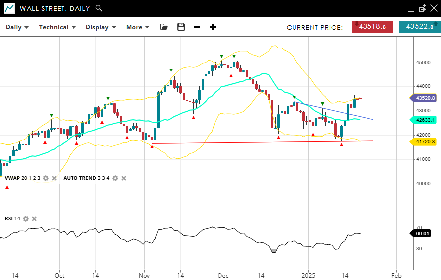Viewport: 441px width, 280px height.
Task: Open the Technical indicators dropdown
Action: pyautogui.click(x=58, y=27)
